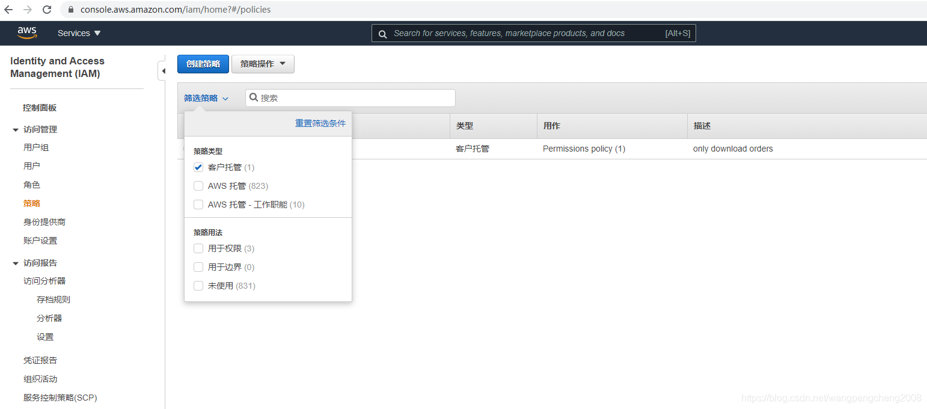Image resolution: width=927 pixels, height=409 pixels.
Task: Check the AWS 托管 (823) checkbox
Action: tap(198, 186)
